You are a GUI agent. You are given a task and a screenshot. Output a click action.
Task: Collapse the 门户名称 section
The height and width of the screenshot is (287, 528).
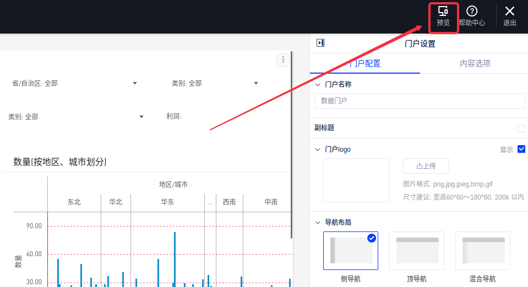pyautogui.click(x=318, y=85)
